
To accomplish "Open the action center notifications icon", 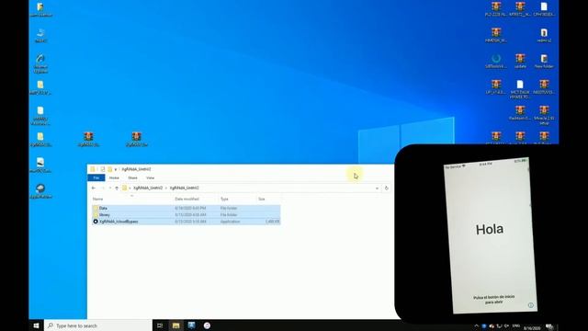I will click(x=549, y=326).
